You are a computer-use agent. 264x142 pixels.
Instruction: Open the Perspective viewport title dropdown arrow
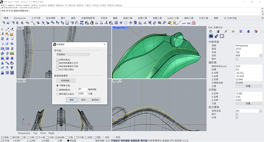tap(127, 28)
